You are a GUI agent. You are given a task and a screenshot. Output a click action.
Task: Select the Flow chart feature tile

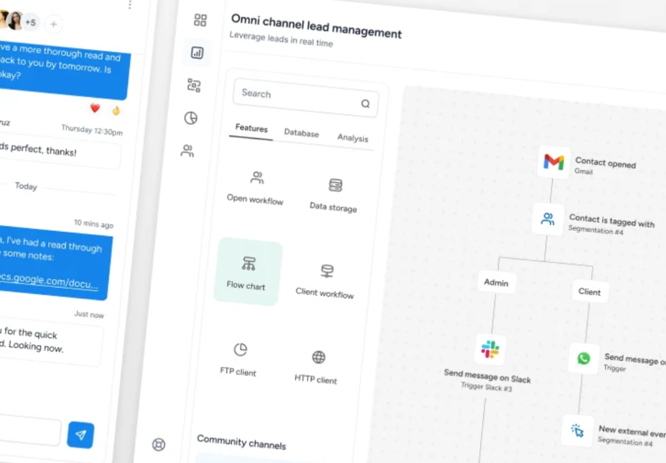click(247, 272)
